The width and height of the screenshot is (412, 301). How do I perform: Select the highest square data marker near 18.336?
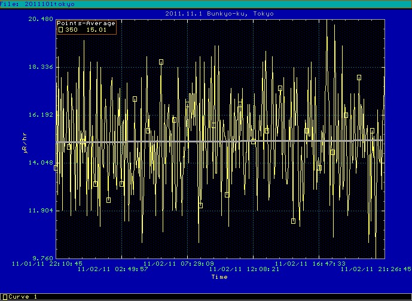point(161,62)
